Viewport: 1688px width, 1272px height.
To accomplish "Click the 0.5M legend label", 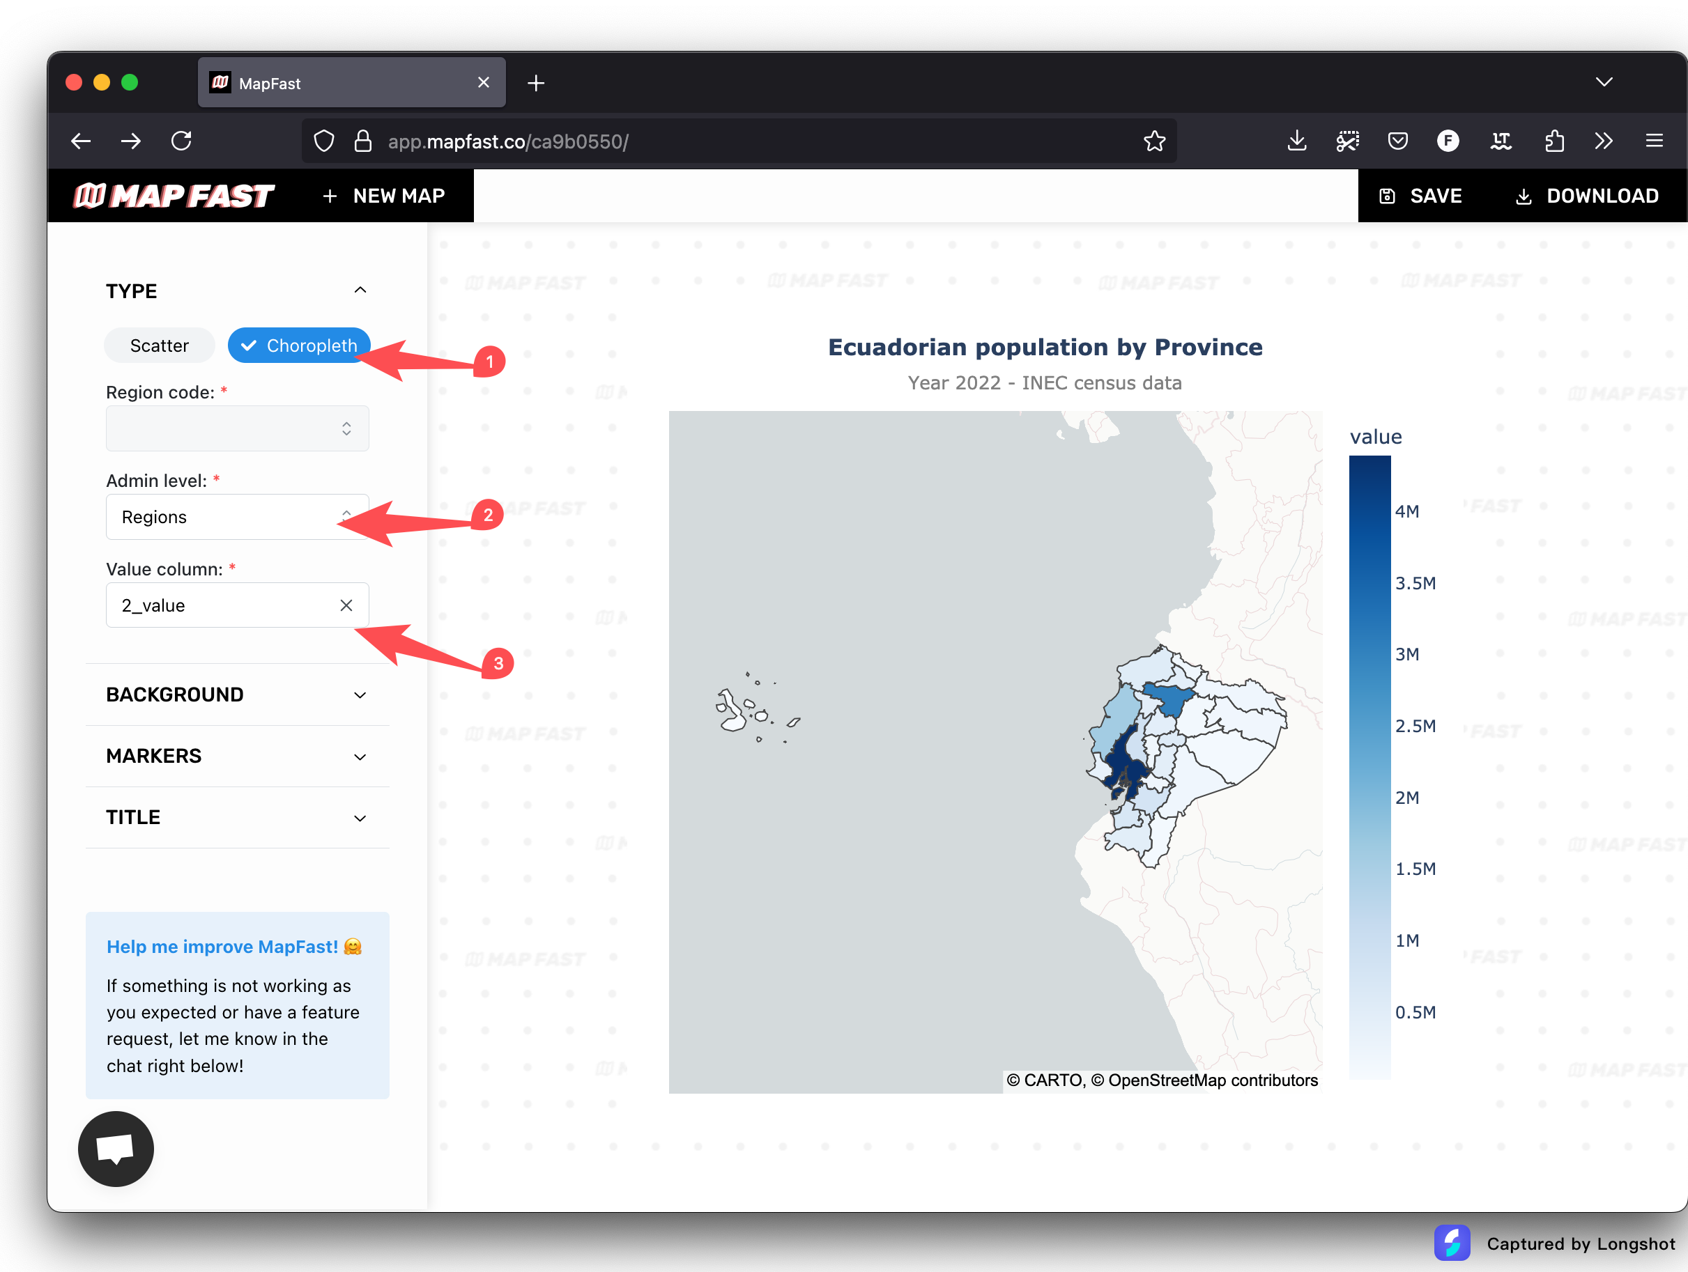I will 1415,1012.
